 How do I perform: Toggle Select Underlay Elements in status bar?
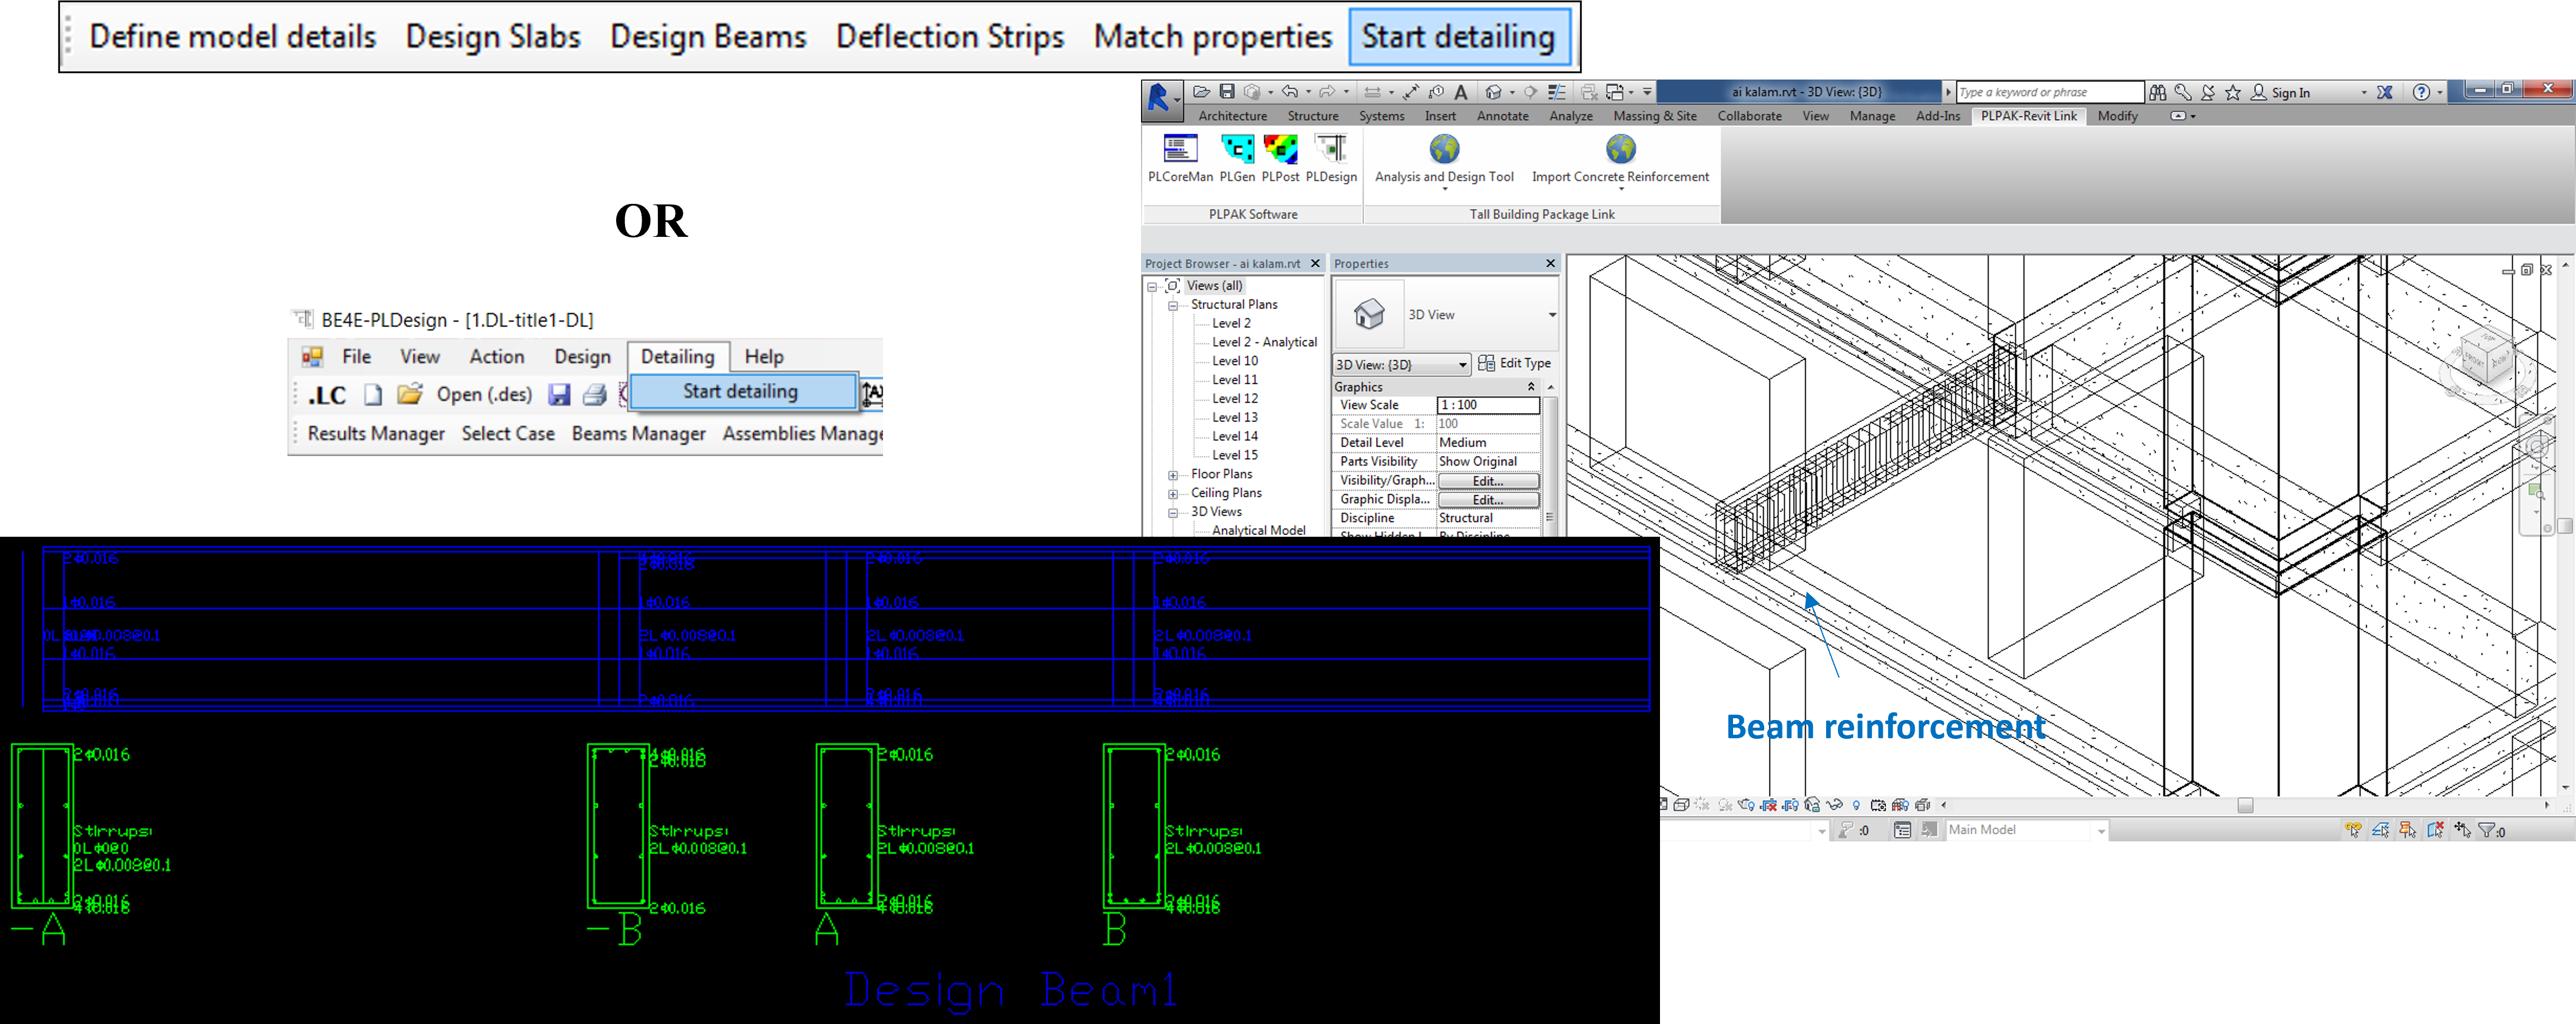pyautogui.click(x=2381, y=830)
